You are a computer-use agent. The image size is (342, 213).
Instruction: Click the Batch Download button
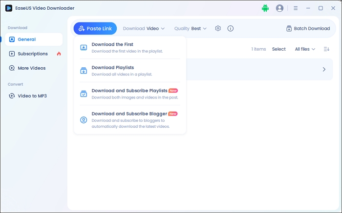[x=308, y=28]
